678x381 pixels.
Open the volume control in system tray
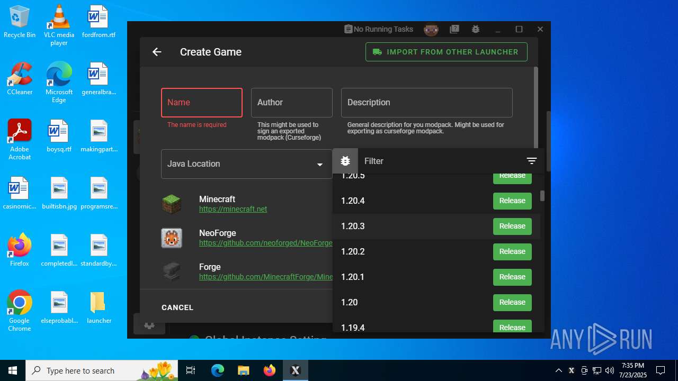click(609, 370)
